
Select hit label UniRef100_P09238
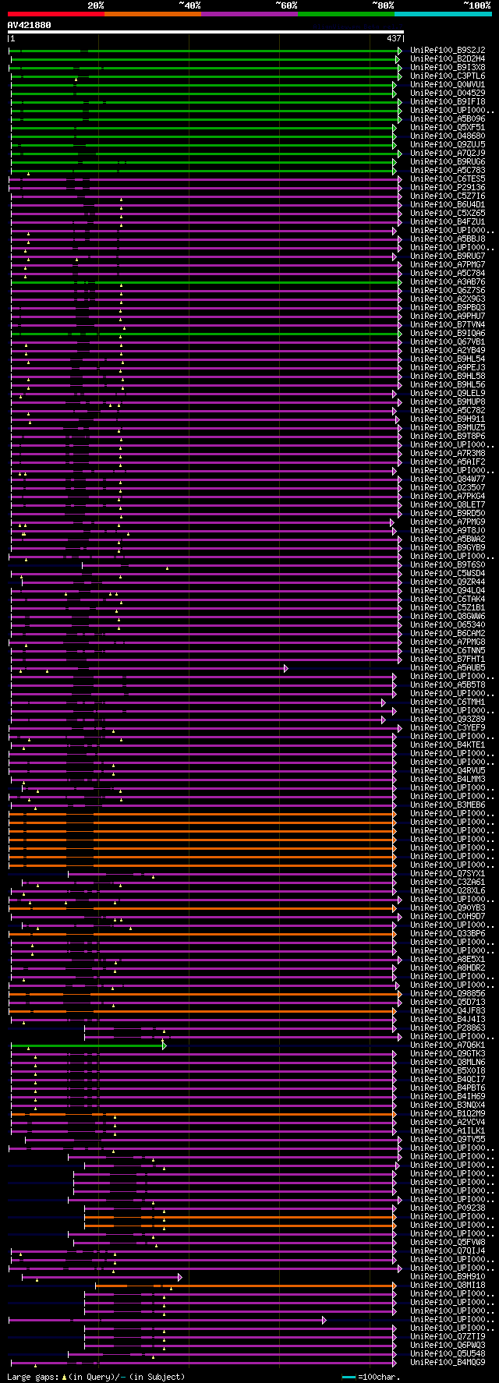pos(448,1208)
